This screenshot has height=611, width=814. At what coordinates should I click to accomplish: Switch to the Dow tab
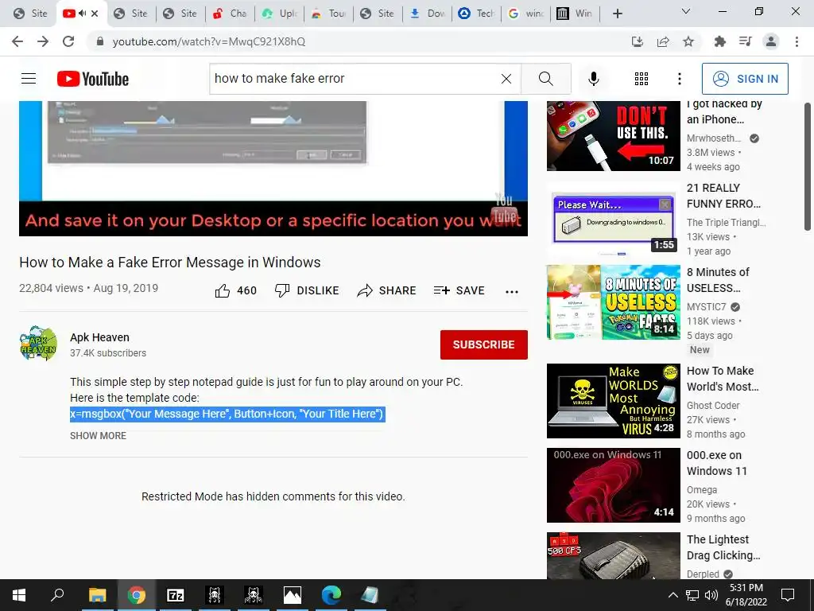428,14
